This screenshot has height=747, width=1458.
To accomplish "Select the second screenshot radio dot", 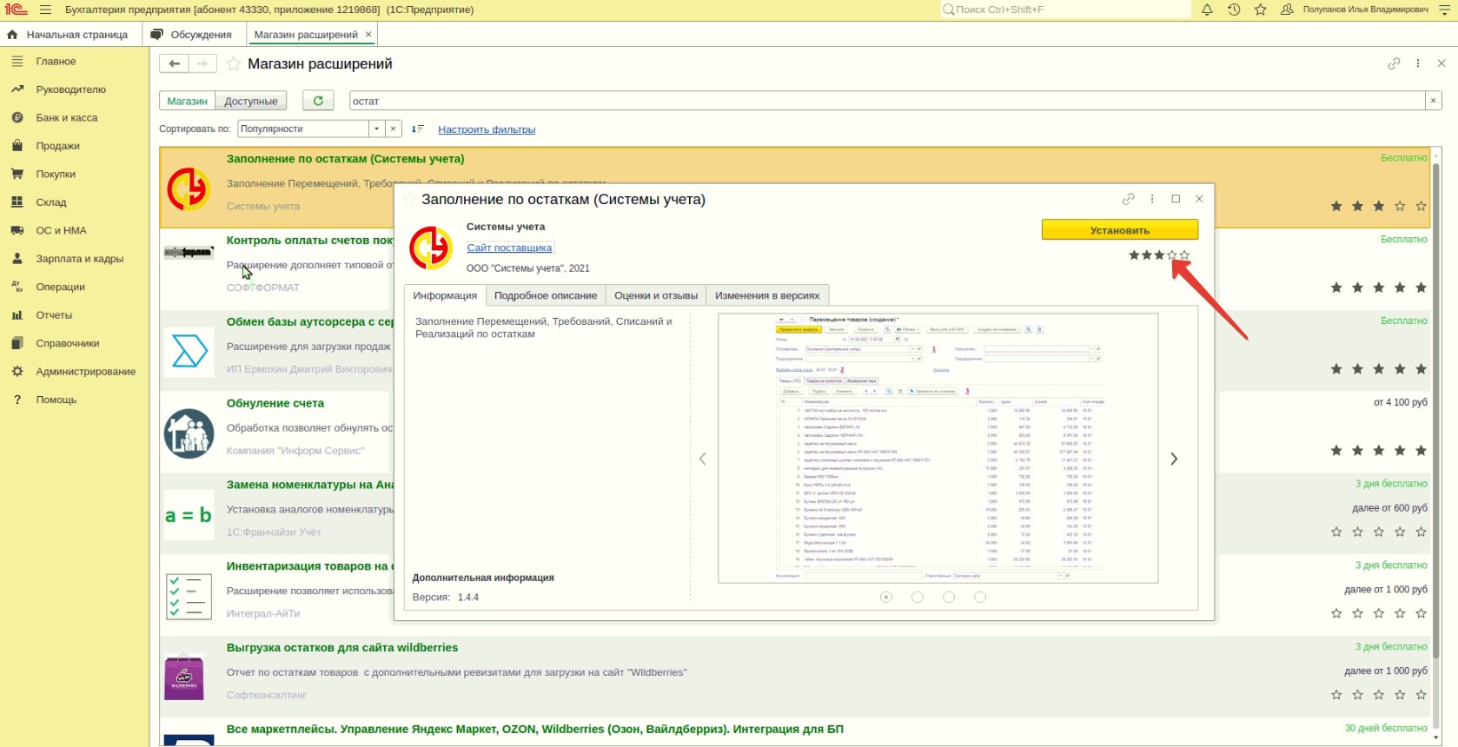I will pyautogui.click(x=918, y=597).
